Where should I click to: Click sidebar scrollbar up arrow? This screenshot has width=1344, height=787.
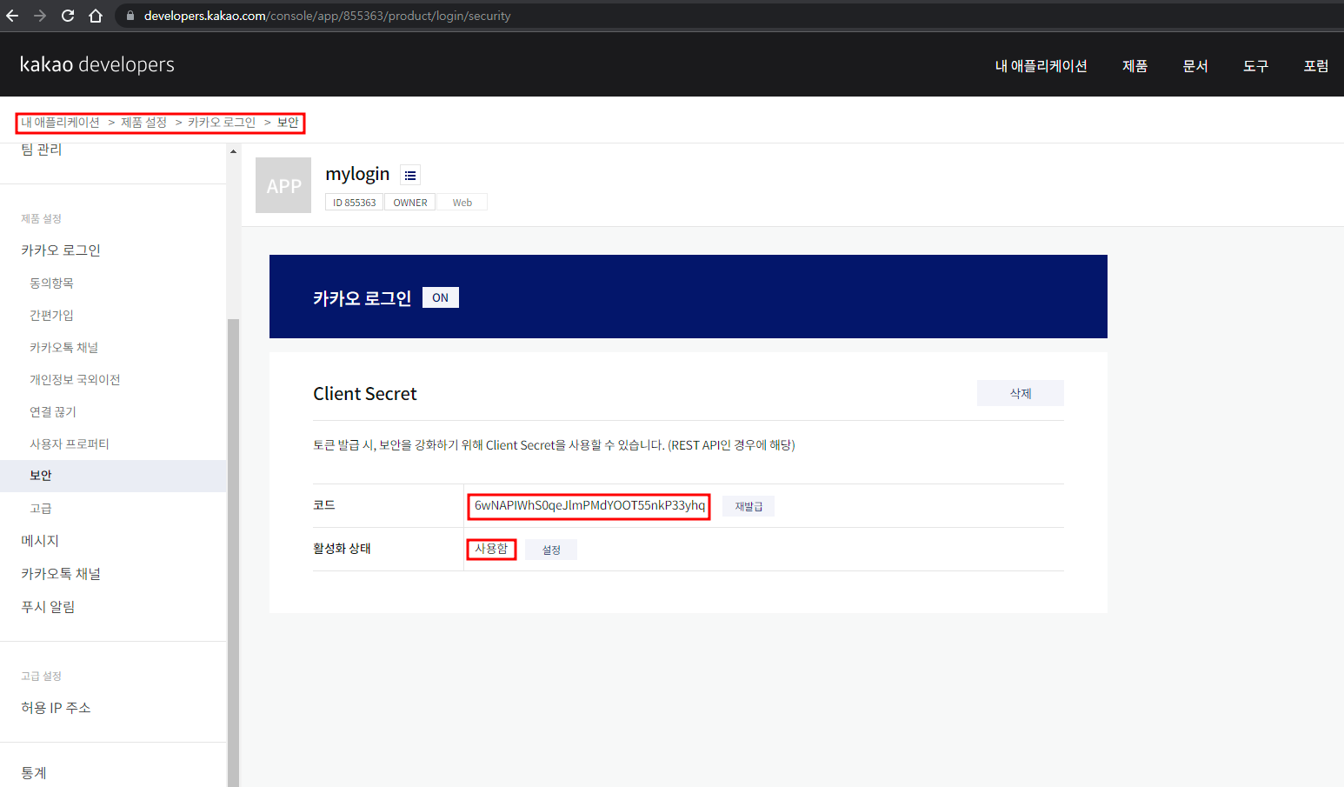(233, 151)
